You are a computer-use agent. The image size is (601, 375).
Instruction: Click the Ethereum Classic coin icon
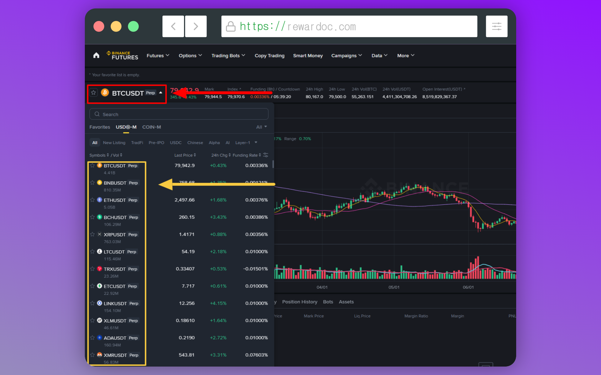[x=100, y=286]
